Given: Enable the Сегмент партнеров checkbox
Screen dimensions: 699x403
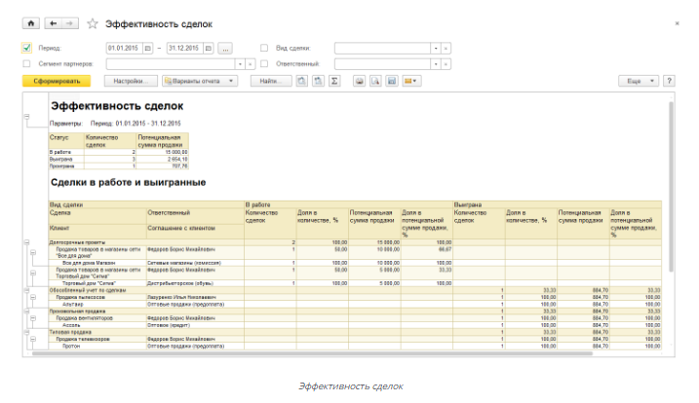Looking at the screenshot, I should pyautogui.click(x=26, y=63).
